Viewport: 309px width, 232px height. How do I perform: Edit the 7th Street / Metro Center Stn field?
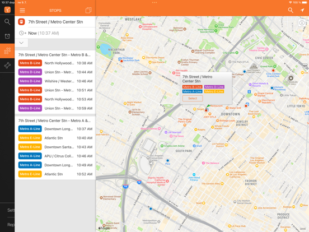(55, 22)
